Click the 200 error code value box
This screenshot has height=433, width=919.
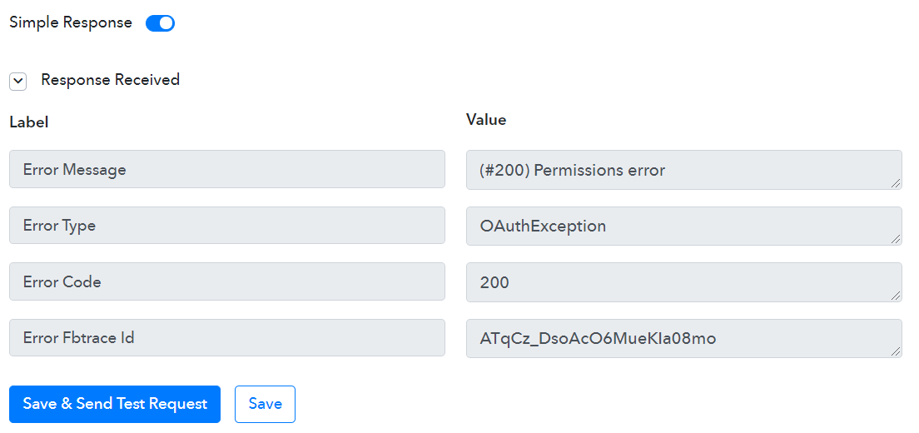coord(684,281)
